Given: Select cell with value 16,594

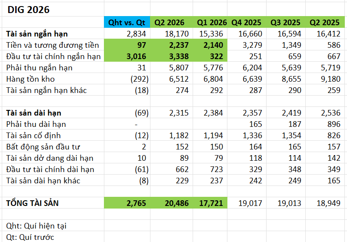Looking at the screenshot, I should pos(286,33).
